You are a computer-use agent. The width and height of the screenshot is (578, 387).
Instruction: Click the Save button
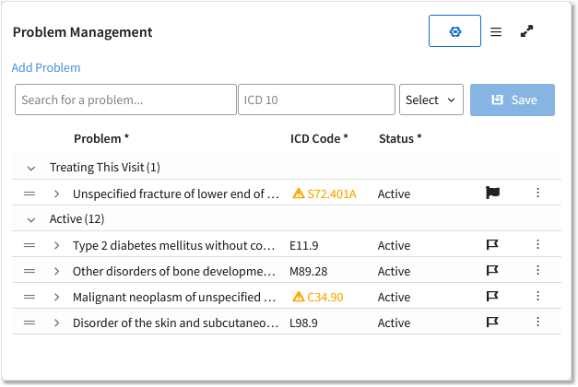click(x=512, y=100)
